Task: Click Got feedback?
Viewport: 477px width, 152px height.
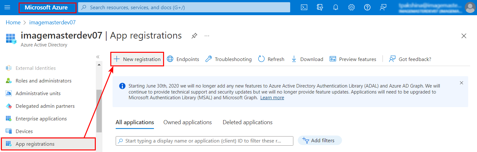Action: coord(410,59)
